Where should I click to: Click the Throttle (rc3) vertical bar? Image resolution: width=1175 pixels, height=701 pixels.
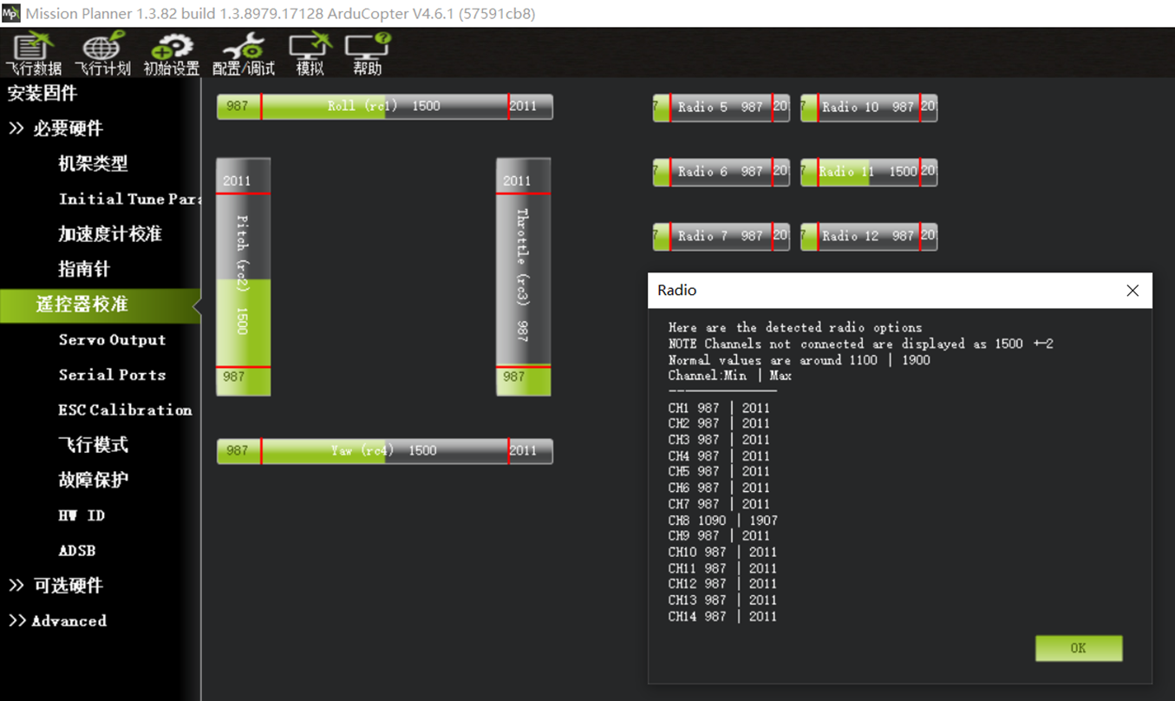523,276
